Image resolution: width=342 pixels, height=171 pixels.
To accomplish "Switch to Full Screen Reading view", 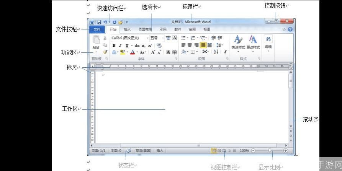I will click(219, 151).
